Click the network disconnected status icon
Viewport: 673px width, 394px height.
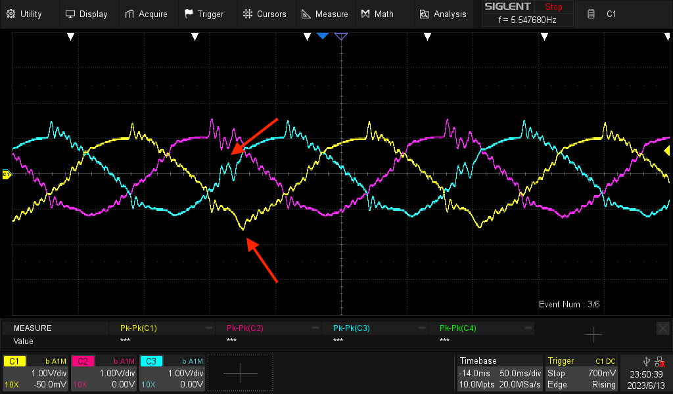tap(660, 362)
